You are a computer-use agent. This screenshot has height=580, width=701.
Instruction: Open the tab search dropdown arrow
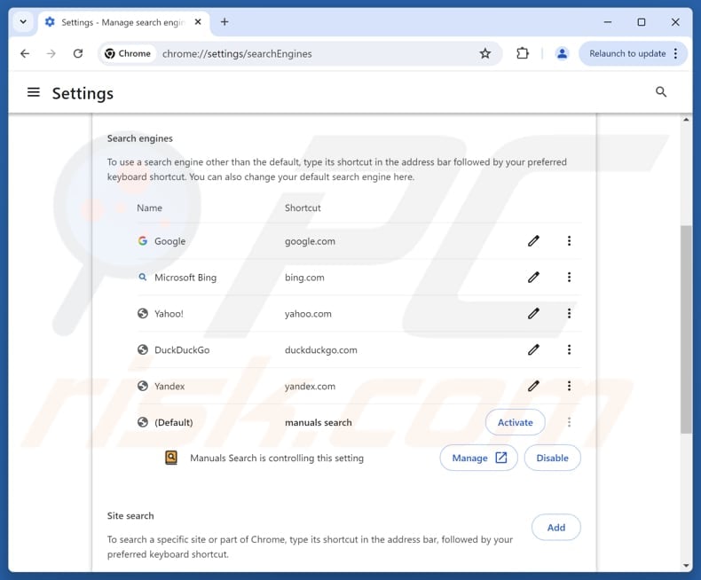pos(23,21)
